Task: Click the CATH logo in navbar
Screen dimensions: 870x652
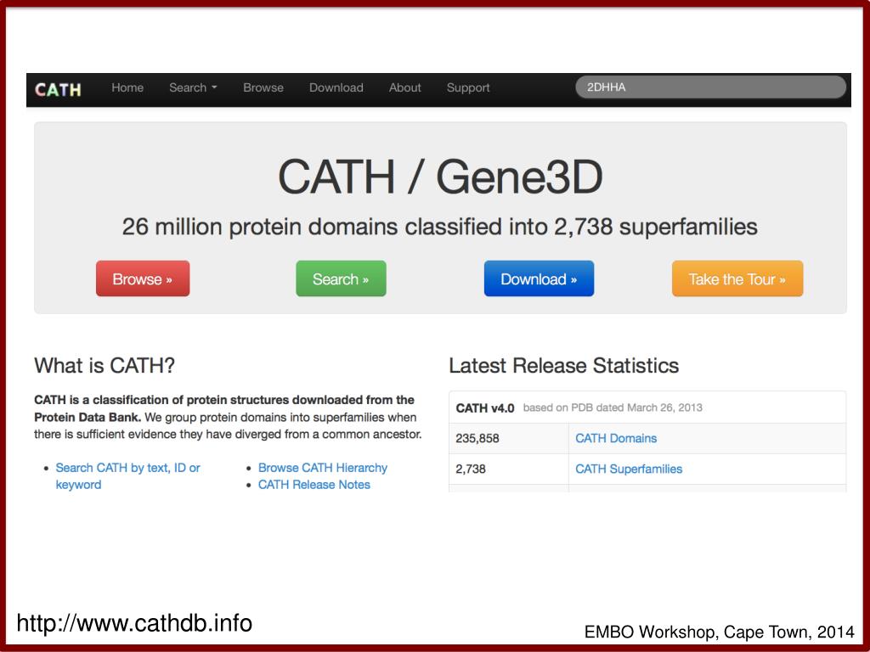Action: click(59, 88)
